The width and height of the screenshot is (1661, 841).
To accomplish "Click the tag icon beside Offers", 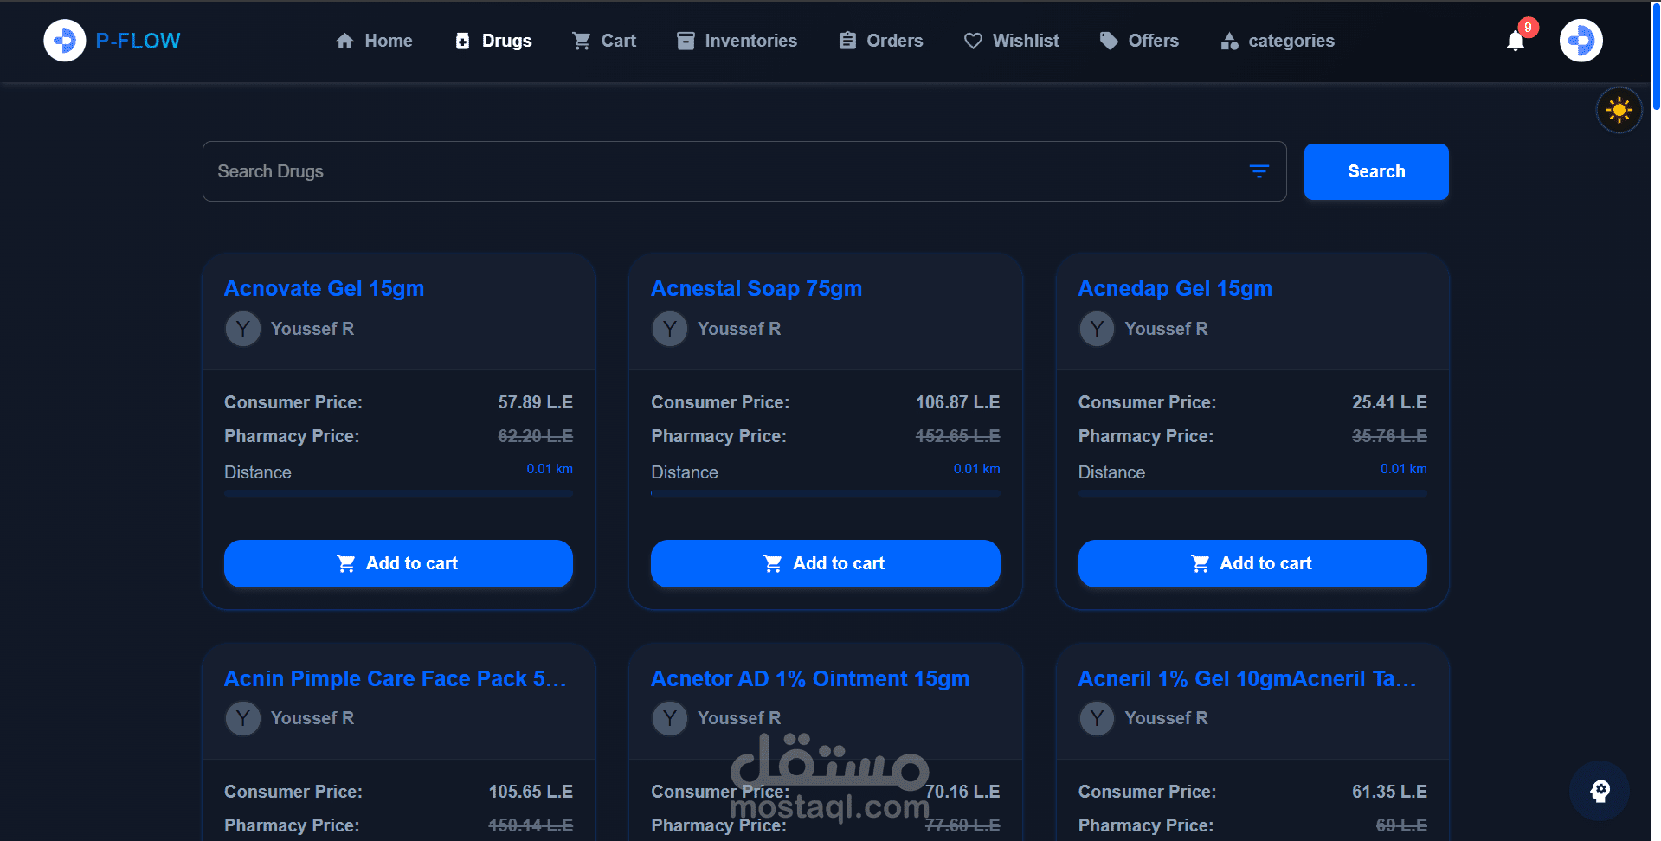I will click(x=1109, y=41).
